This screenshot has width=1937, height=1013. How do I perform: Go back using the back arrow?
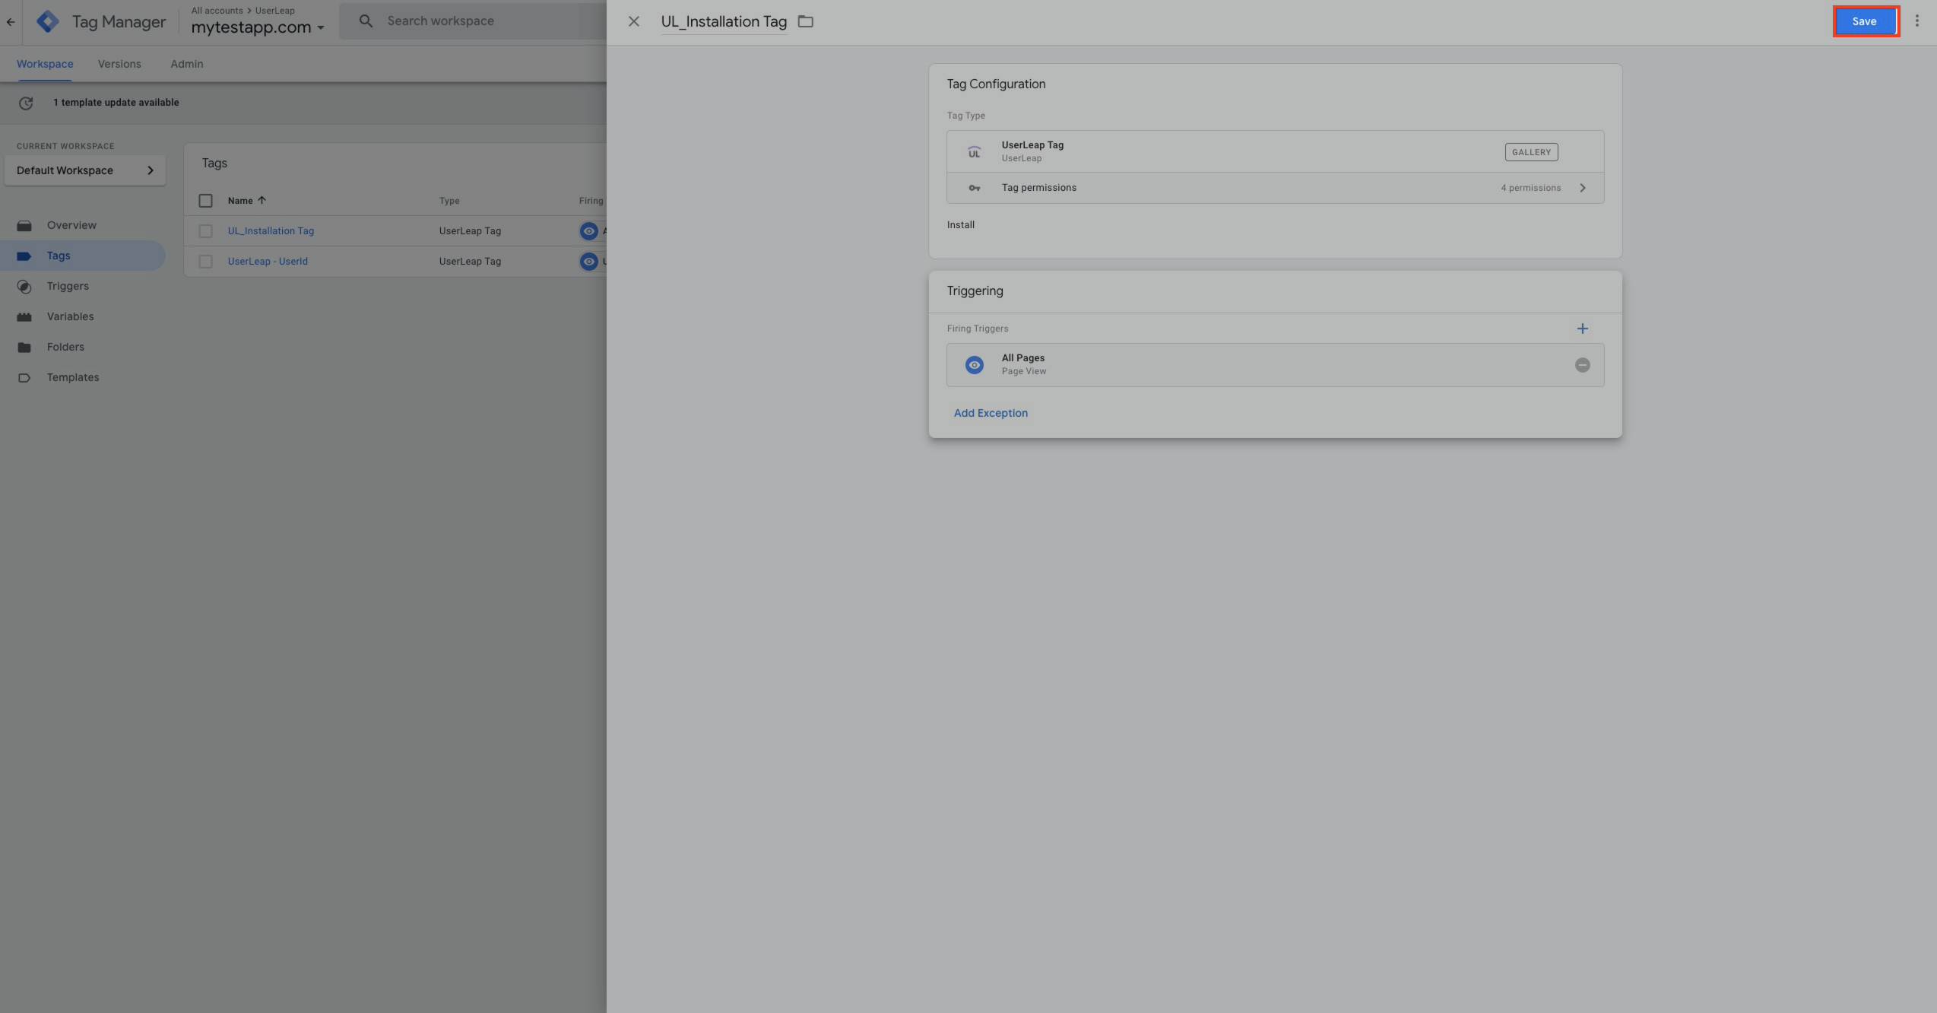click(x=11, y=22)
